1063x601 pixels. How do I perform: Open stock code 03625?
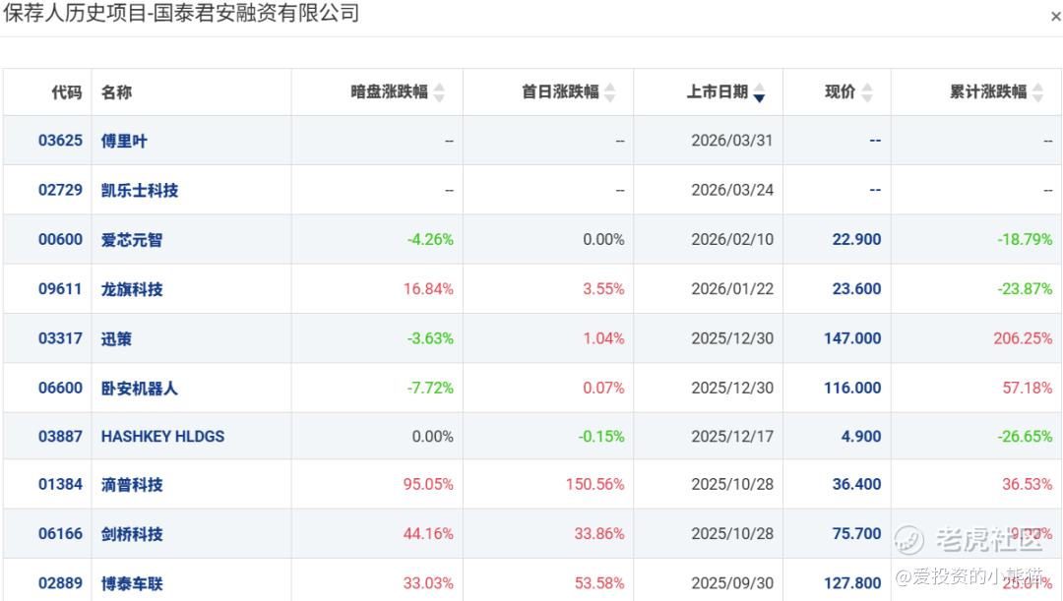click(x=60, y=141)
